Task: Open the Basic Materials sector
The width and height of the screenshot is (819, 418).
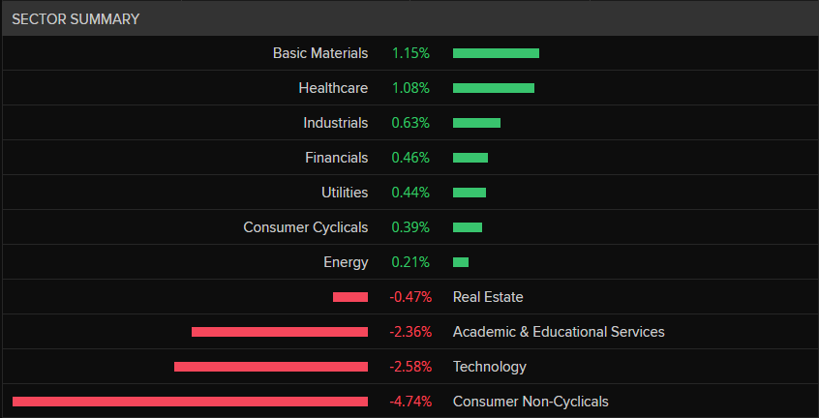Action: [320, 53]
